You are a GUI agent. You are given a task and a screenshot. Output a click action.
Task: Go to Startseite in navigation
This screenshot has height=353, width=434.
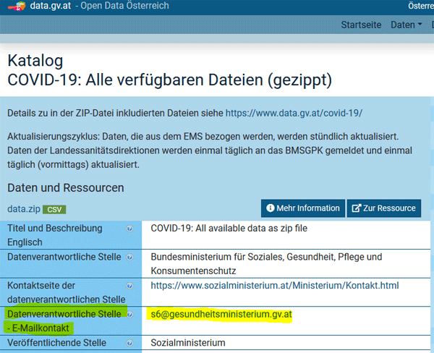pos(361,25)
